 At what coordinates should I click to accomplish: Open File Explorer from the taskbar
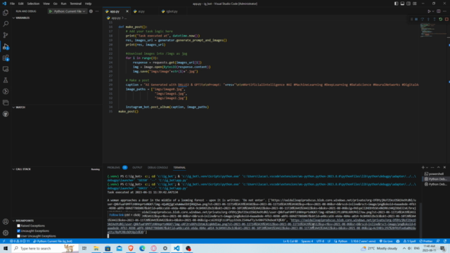(96, 248)
